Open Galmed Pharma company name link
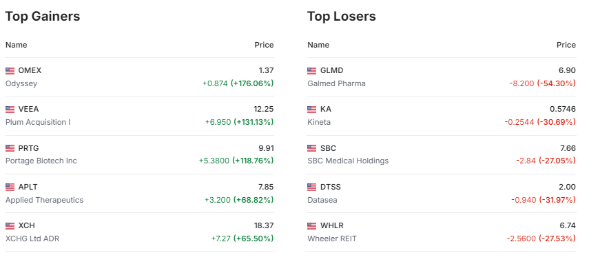Image resolution: width=589 pixels, height=253 pixels. click(336, 83)
